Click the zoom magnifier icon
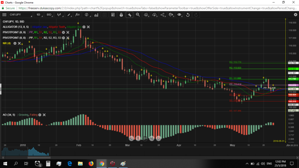 point(138,14)
